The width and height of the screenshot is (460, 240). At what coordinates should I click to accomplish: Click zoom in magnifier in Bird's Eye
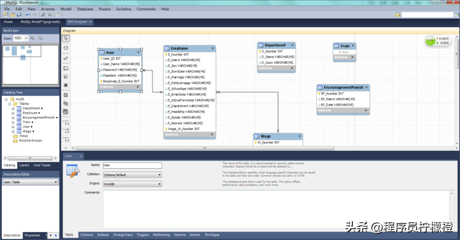tap(32, 38)
